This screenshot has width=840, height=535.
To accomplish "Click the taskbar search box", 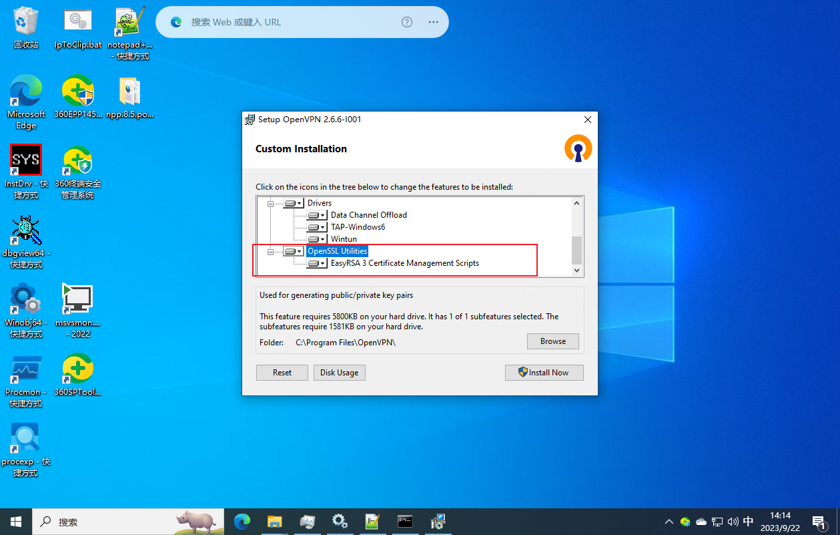I will [128, 522].
